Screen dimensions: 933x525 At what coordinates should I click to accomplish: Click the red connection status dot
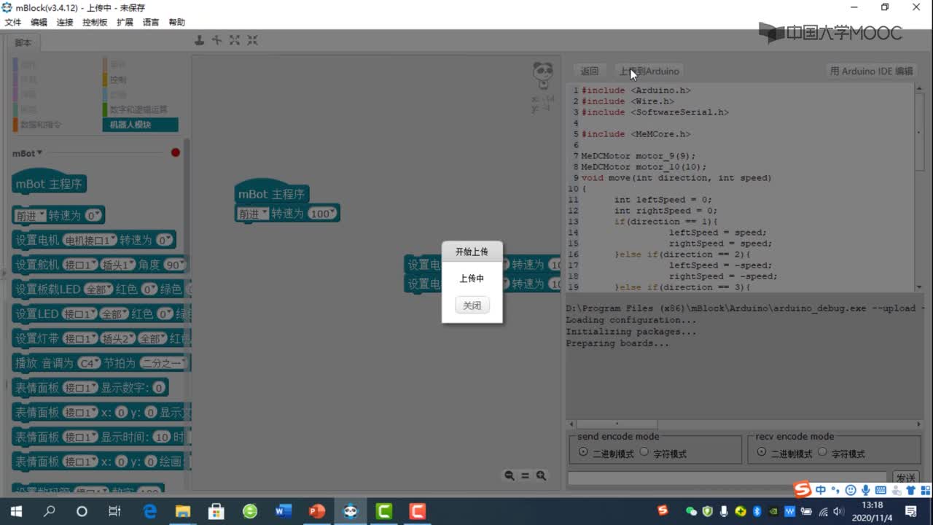click(175, 152)
